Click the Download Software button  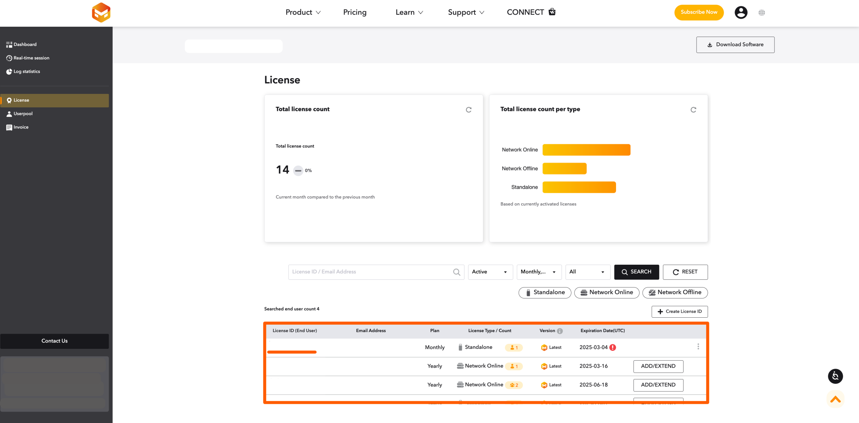coord(735,45)
